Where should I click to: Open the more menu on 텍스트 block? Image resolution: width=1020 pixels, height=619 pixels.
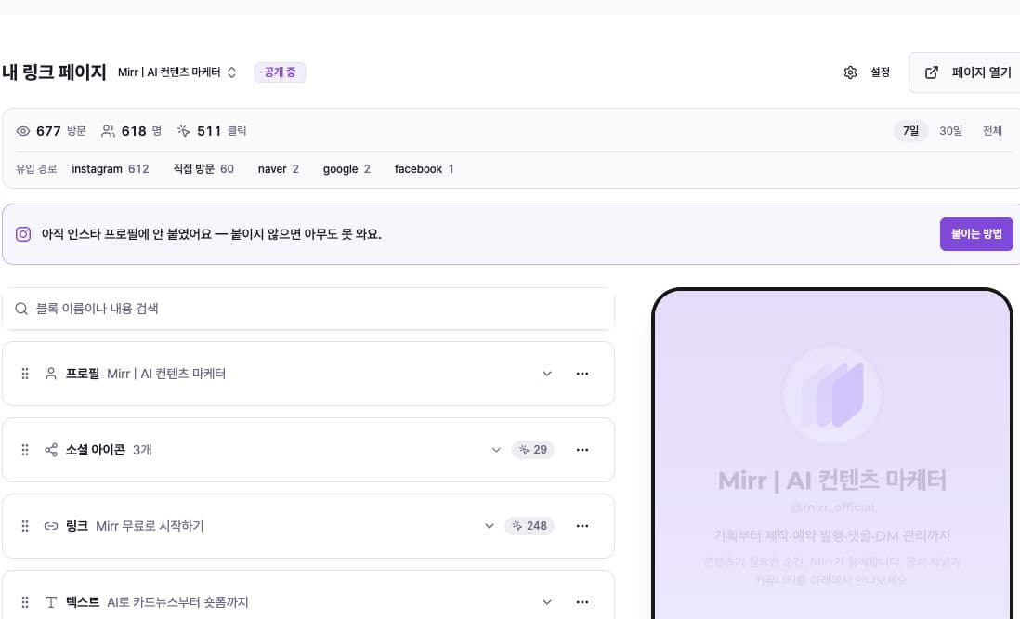pyautogui.click(x=582, y=602)
